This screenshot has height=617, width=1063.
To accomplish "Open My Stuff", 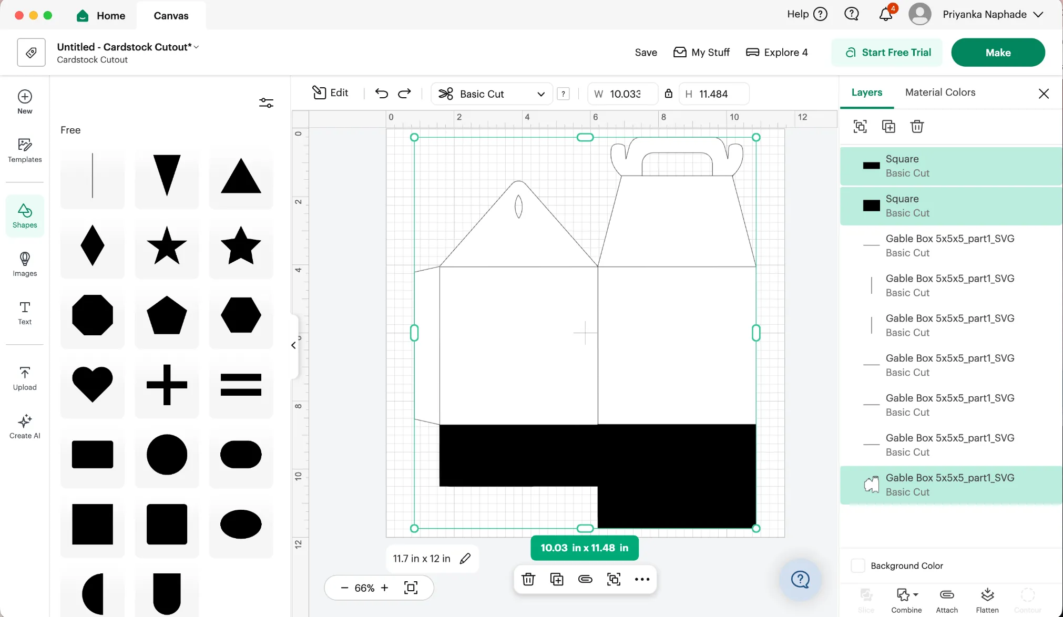I will (701, 53).
